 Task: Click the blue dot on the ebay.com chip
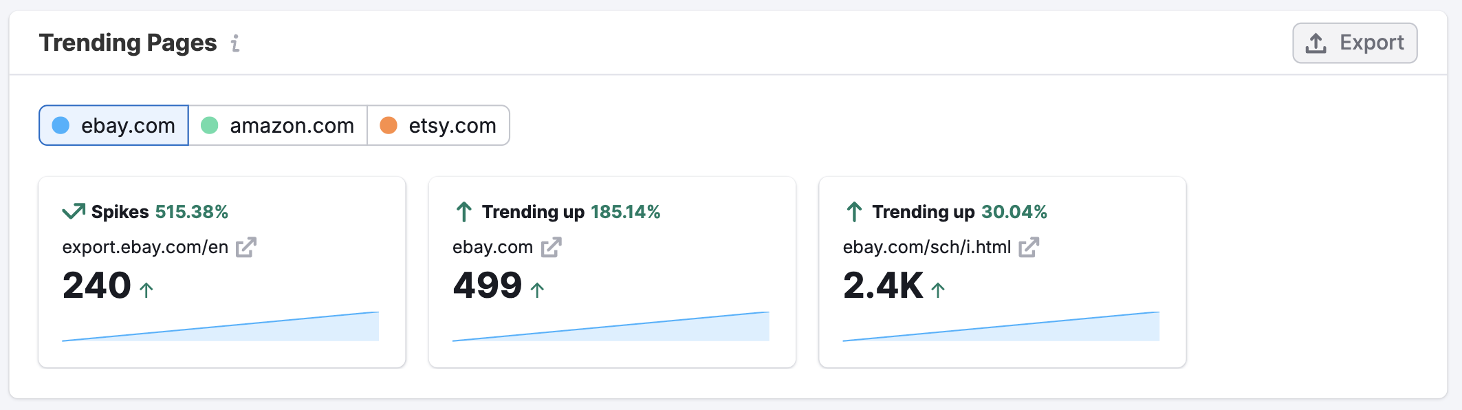click(62, 125)
